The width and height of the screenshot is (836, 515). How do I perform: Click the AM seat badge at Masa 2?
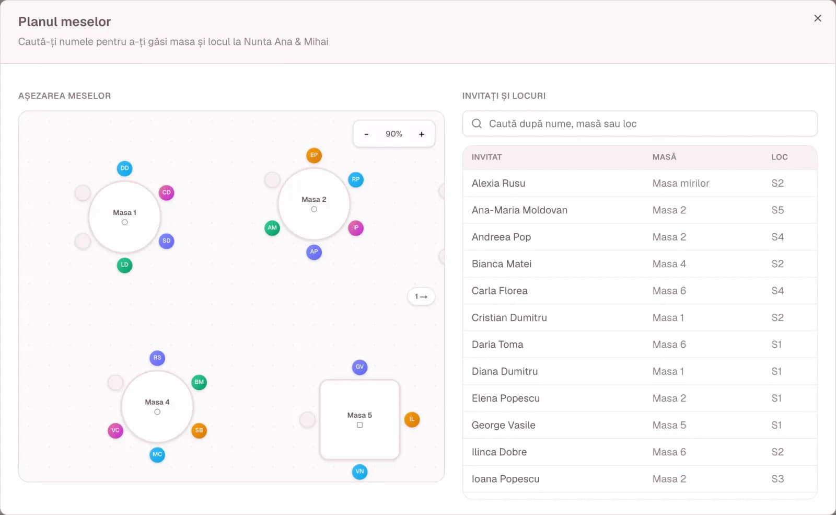tap(272, 228)
